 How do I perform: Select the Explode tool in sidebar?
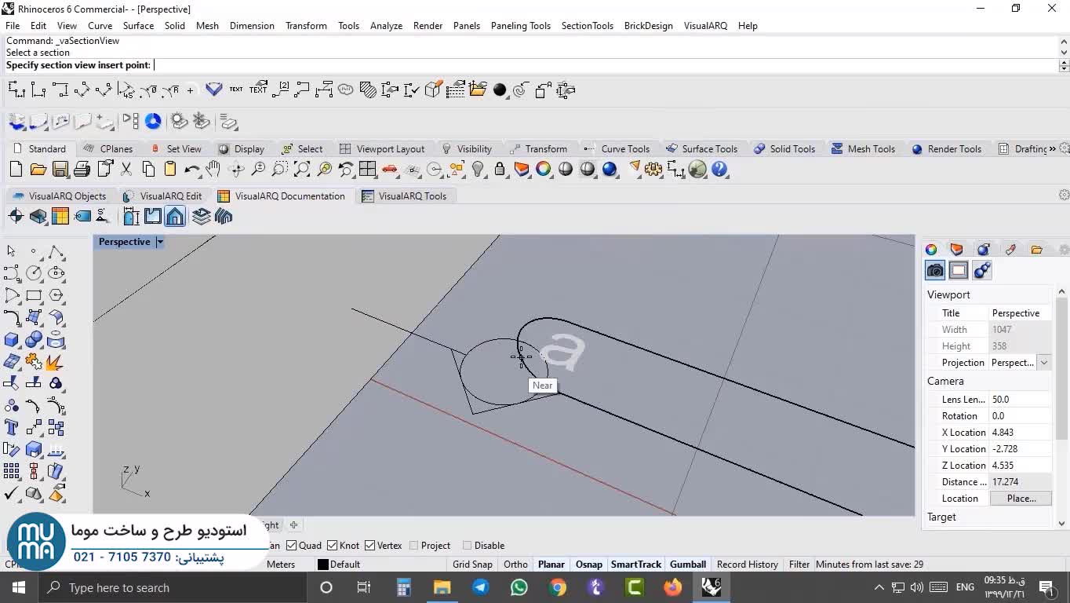[x=55, y=362]
